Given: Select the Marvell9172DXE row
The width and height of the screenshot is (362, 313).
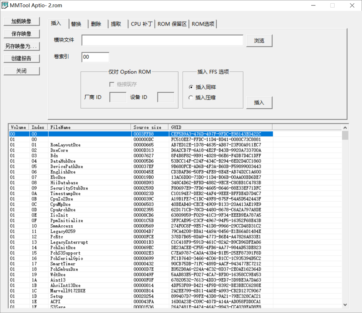Looking at the screenshot, I should [x=141, y=291].
